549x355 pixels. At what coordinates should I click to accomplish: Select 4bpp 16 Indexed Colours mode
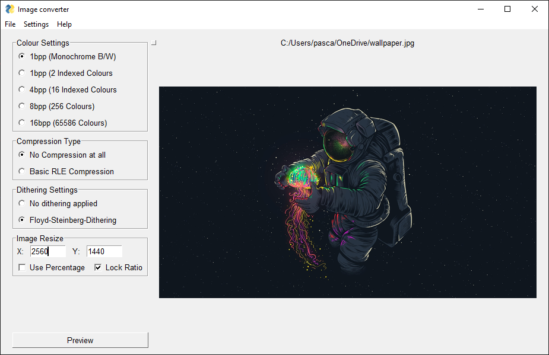pyautogui.click(x=21, y=89)
